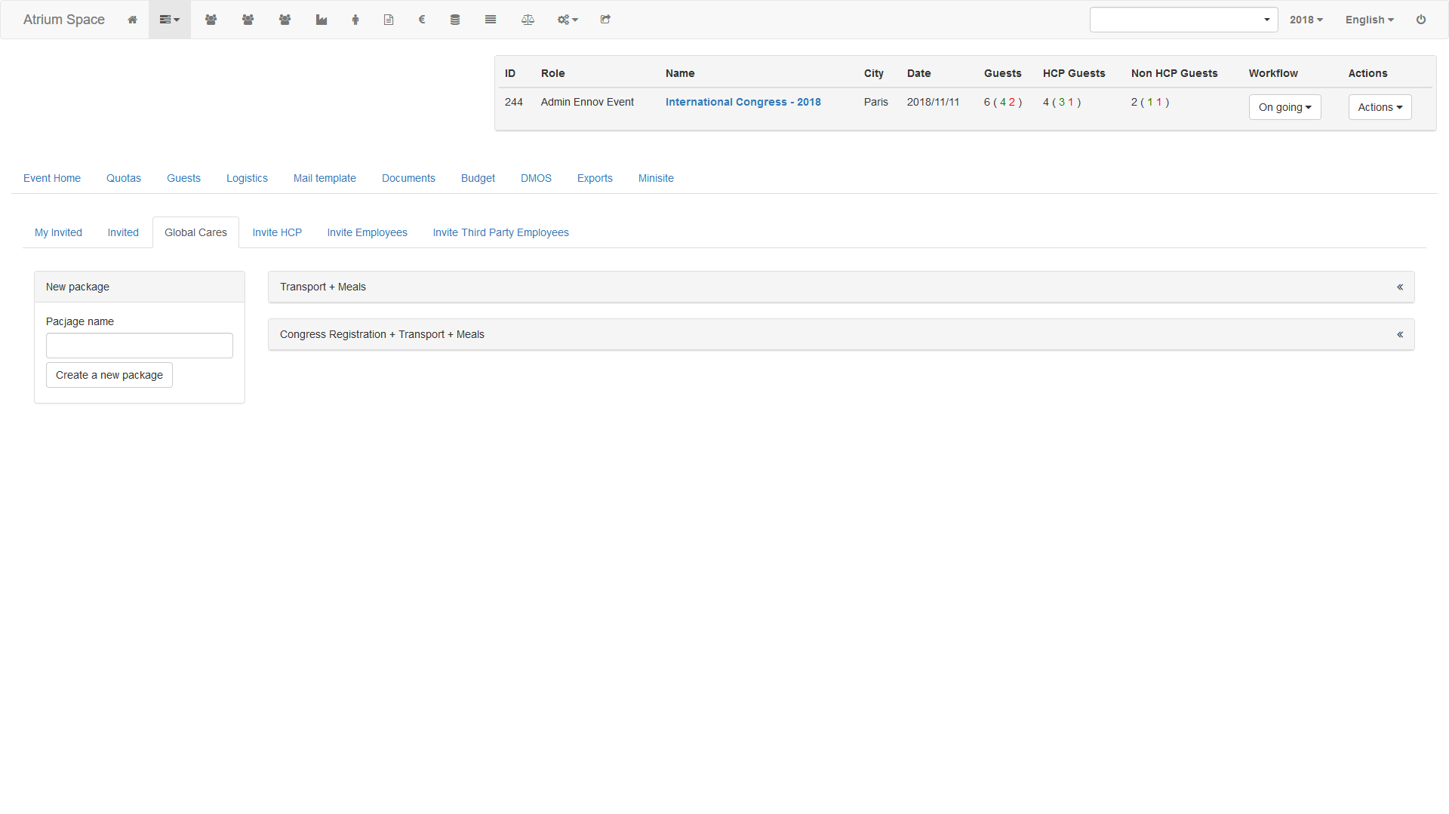Open the single person icon

(355, 20)
